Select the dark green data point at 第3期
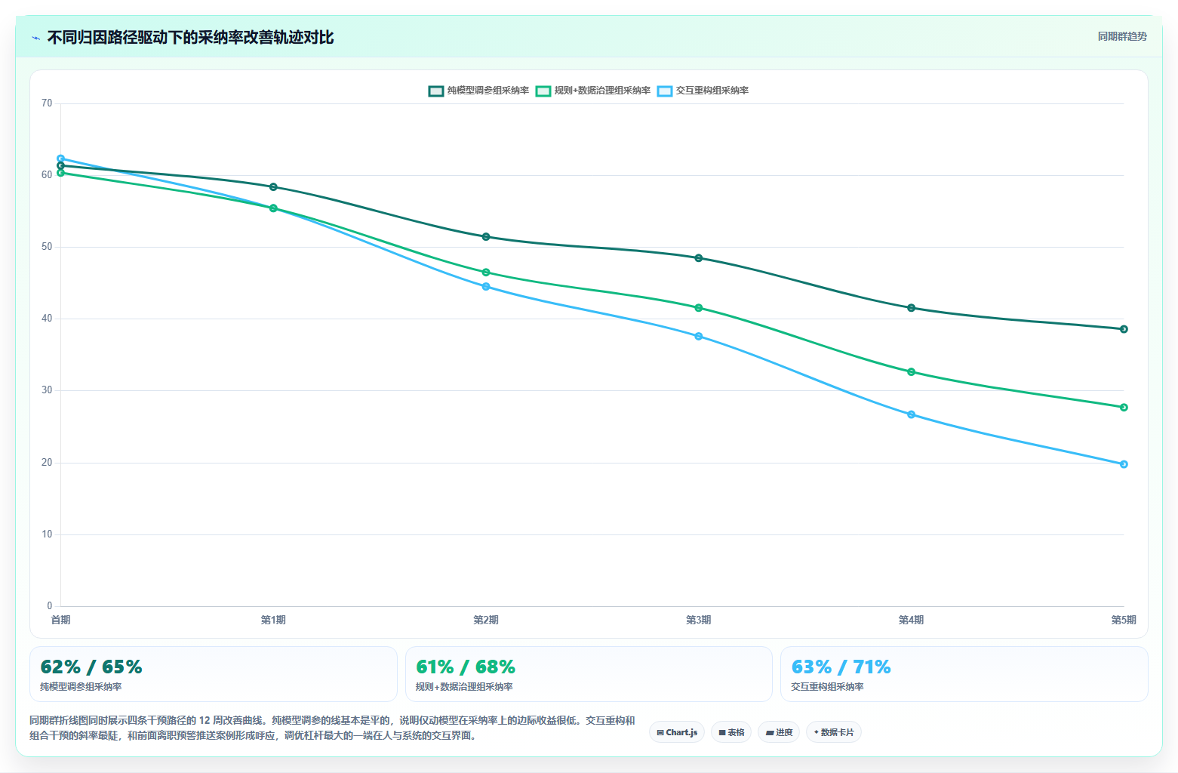Image resolution: width=1178 pixels, height=773 pixels. pos(699,258)
